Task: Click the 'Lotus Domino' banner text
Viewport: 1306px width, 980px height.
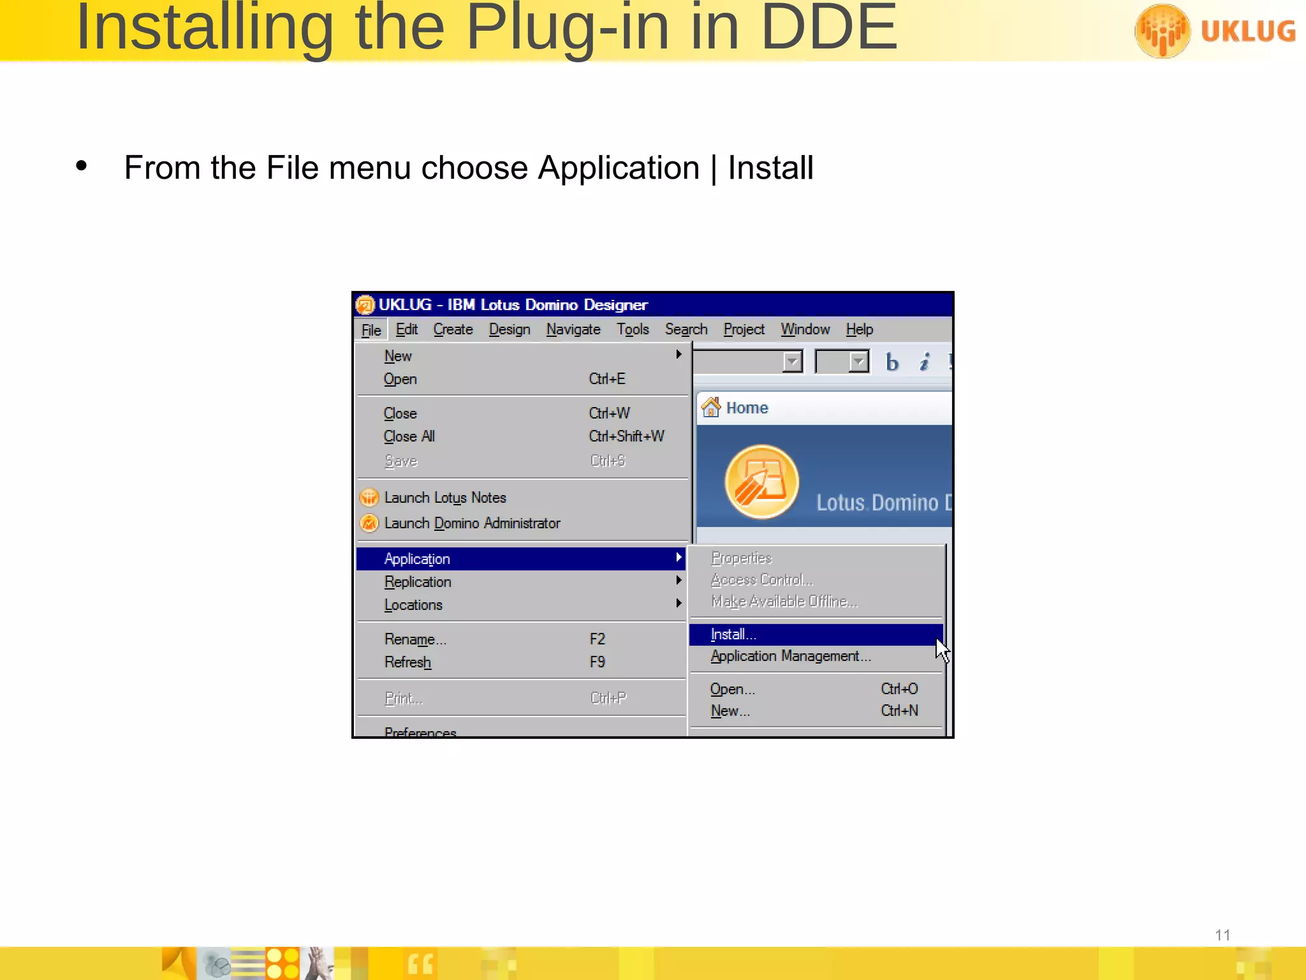Action: point(884,503)
